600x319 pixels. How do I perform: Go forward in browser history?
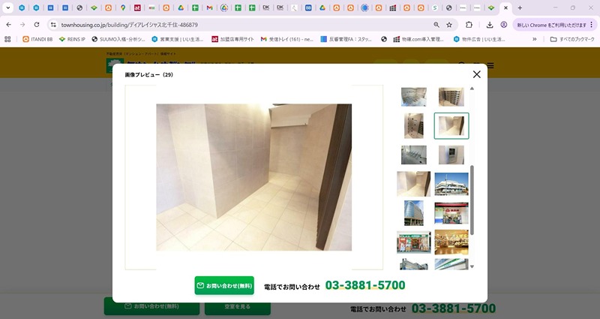pyautogui.click(x=22, y=25)
